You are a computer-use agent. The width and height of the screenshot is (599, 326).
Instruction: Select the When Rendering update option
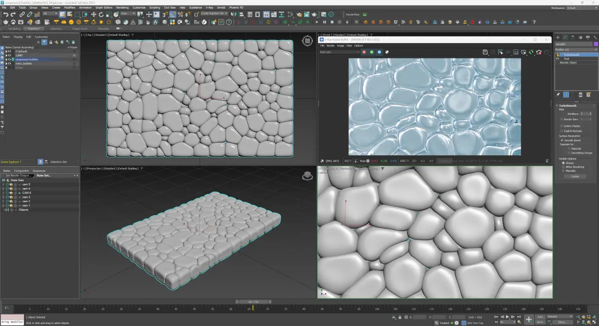tap(564, 167)
